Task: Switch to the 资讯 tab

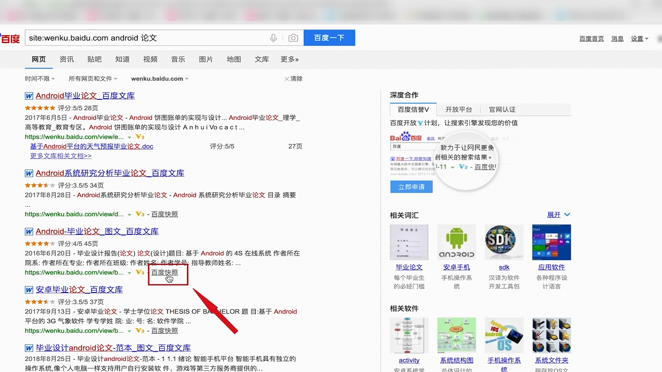Action: 67,59
